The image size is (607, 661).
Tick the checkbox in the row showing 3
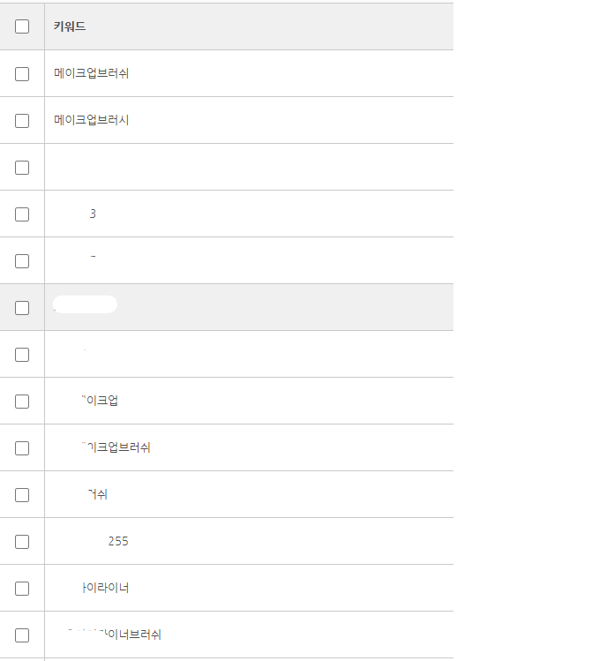(x=22, y=214)
